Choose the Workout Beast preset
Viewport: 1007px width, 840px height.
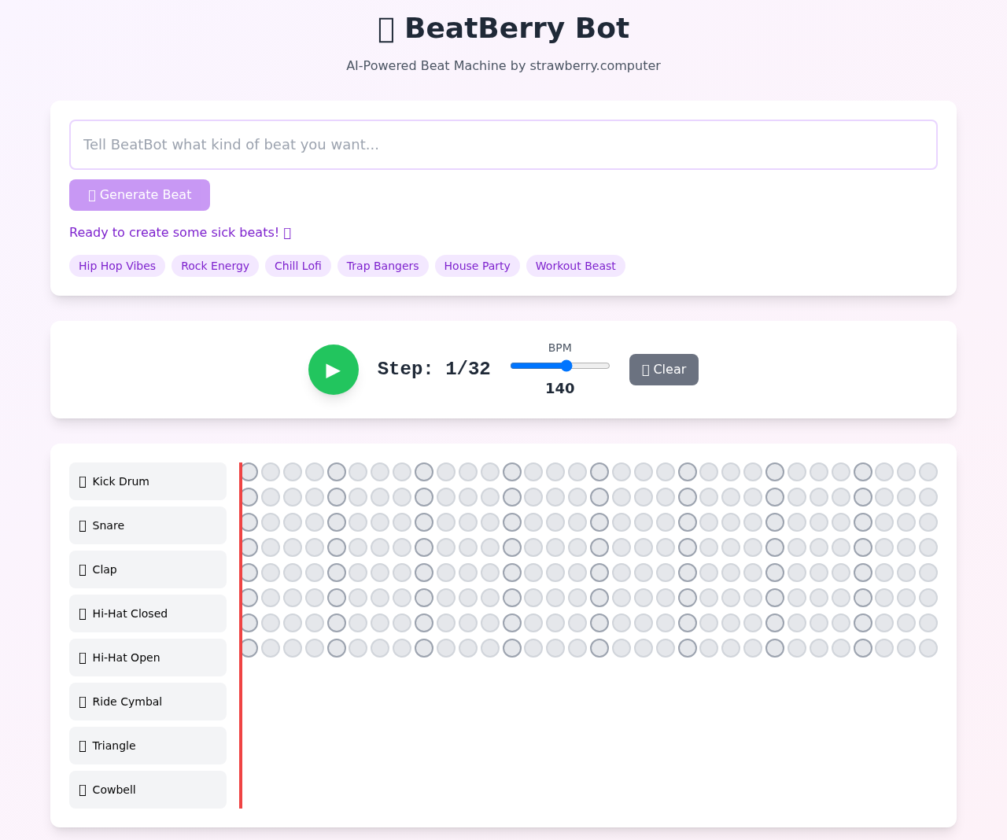(575, 266)
